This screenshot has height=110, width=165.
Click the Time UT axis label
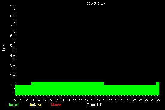coord(94,105)
